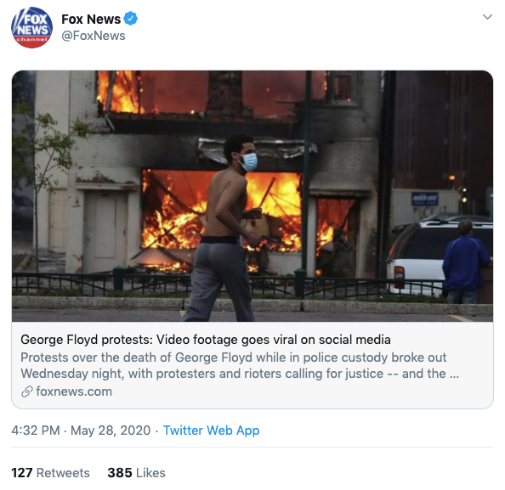Open the 4:32 PM timestamp

36,431
